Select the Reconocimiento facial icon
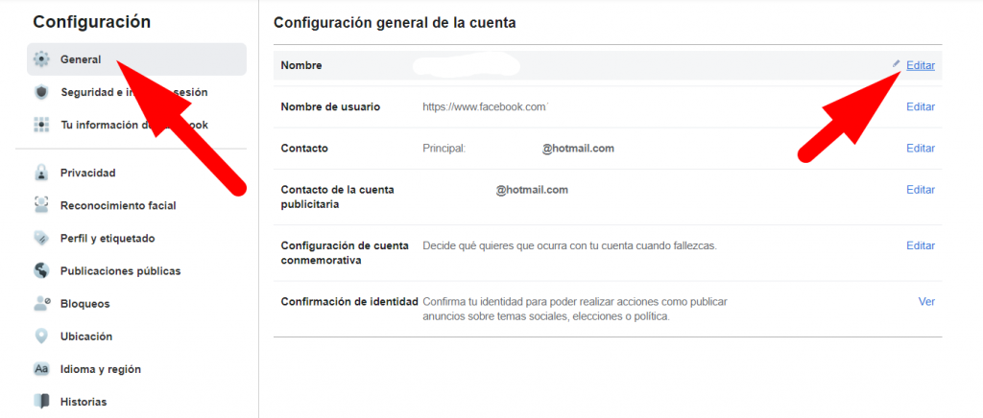983x418 pixels. coord(41,205)
